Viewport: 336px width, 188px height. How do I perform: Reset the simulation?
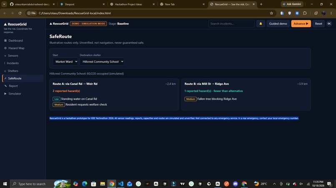[318, 24]
